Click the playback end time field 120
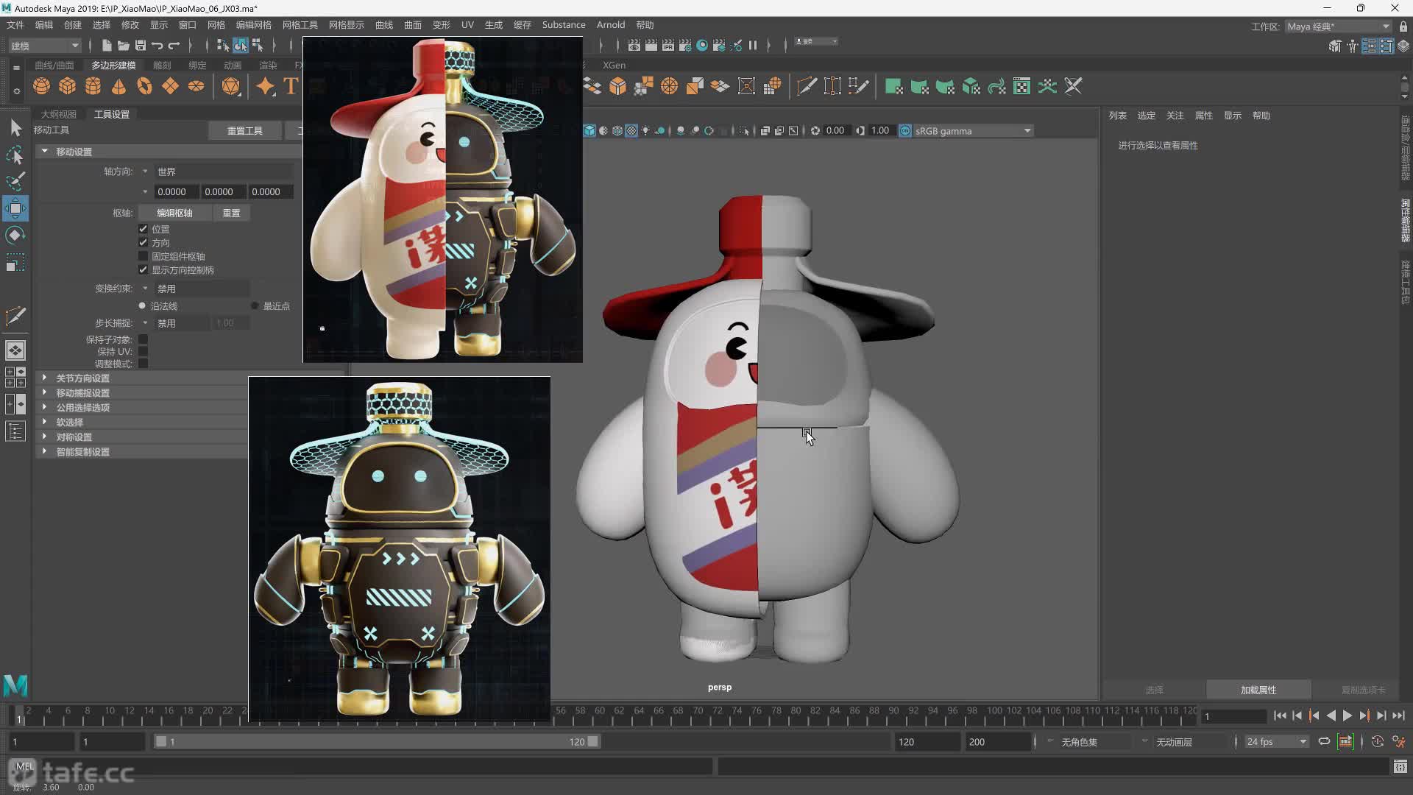The width and height of the screenshot is (1413, 795). (x=927, y=742)
